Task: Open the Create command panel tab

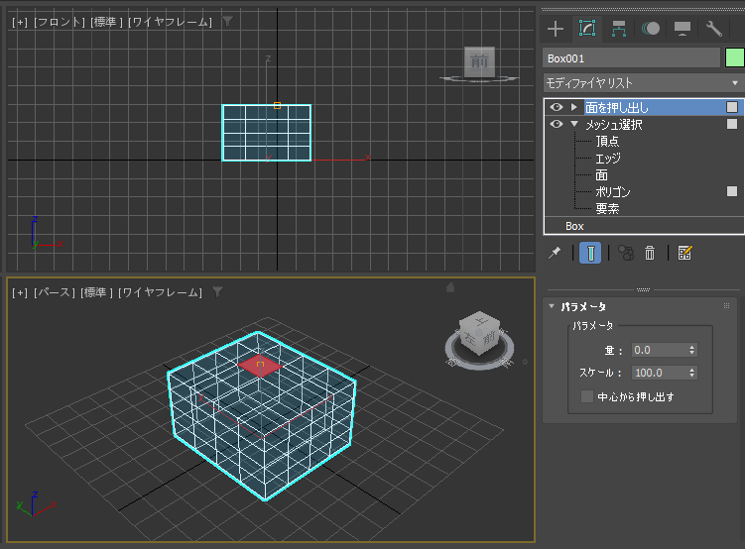Action: 555,29
